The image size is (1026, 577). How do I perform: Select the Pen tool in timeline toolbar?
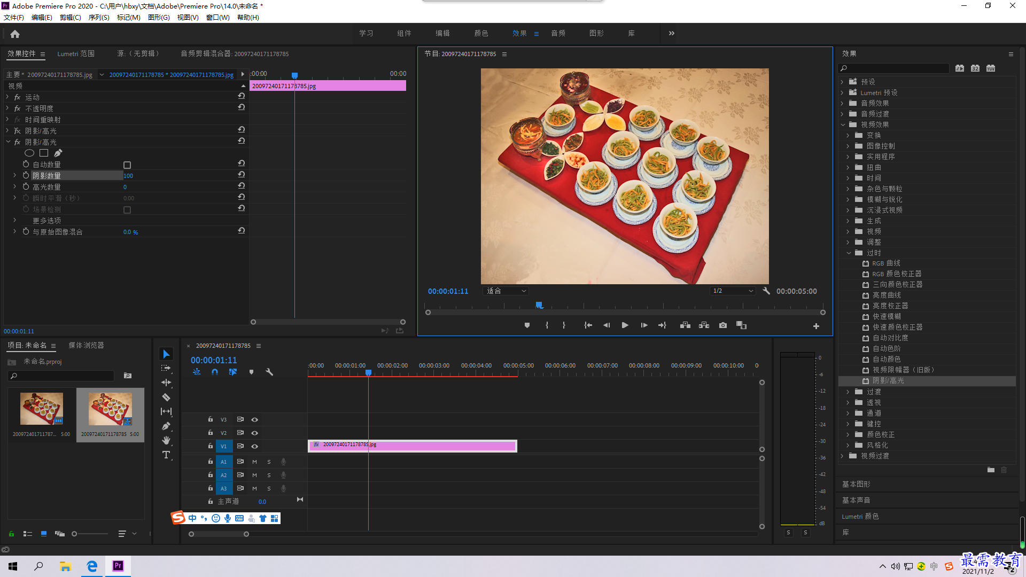[166, 426]
